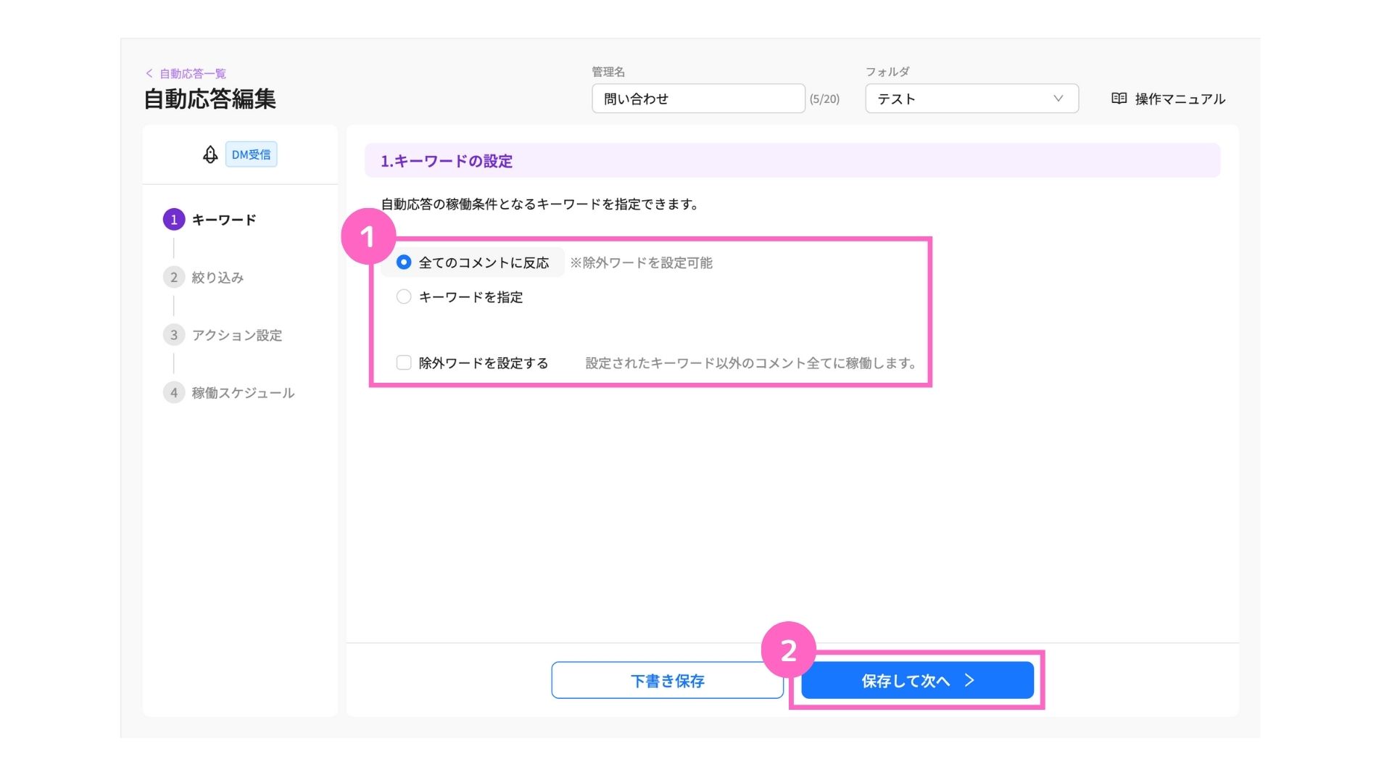Click the rocket icon next to DM受信
This screenshot has height=783, width=1392.
coord(210,154)
